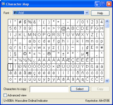Select the © copyright symbol cell
The height and width of the screenshot is (105, 113).
point(25,54)
